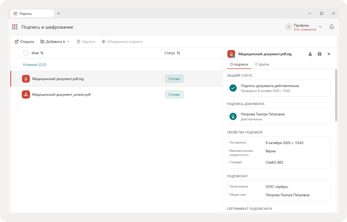
Task: Select the Медицинский документ.pdf.sig row
Action: tap(117, 79)
